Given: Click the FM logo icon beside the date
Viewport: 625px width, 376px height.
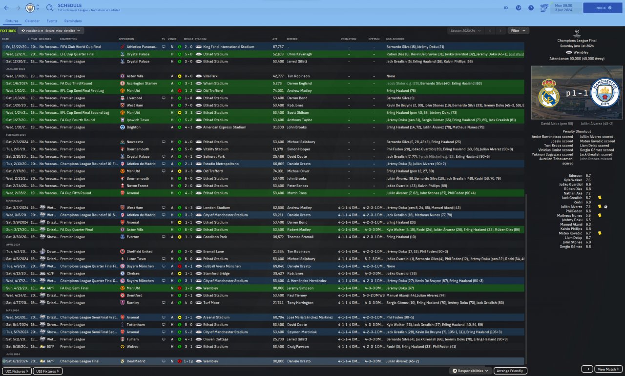Looking at the screenshot, I should tap(544, 8).
